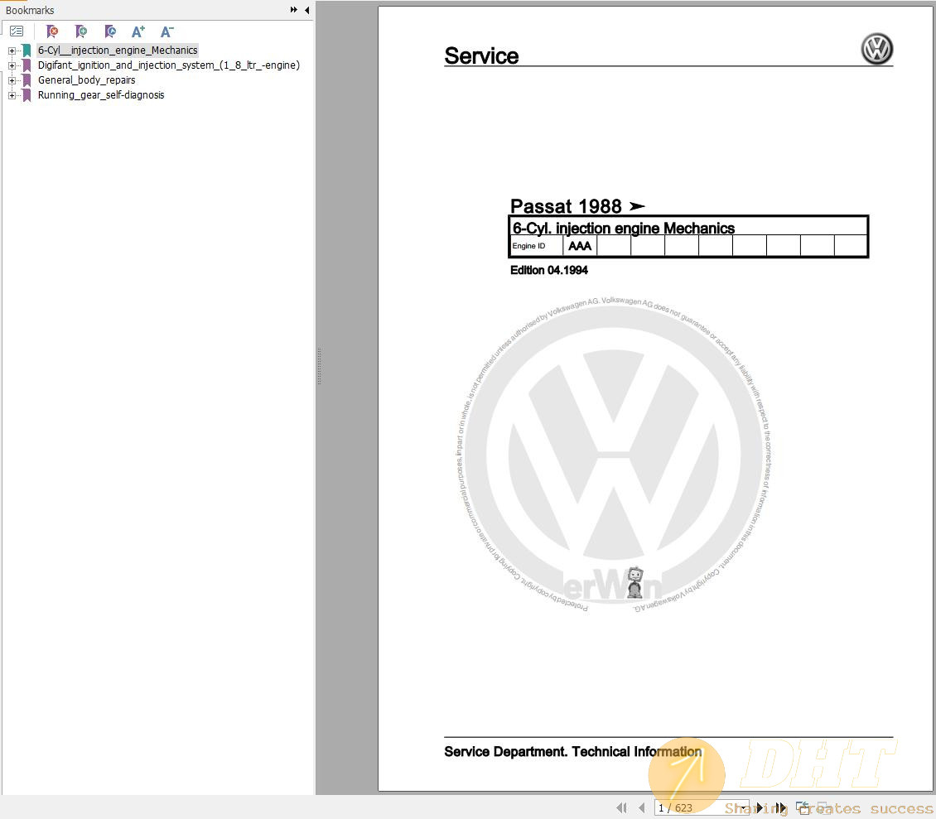Collapse the Bookmarks panel with left arrow
Screen dimensions: 936x819
click(x=306, y=10)
